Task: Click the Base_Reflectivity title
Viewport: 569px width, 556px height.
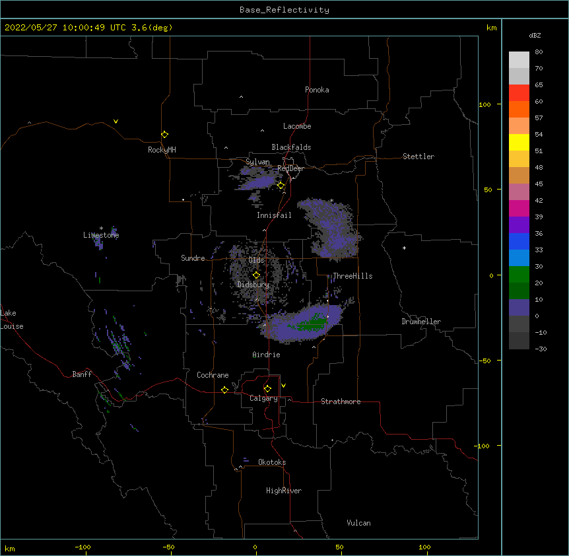Action: click(284, 10)
